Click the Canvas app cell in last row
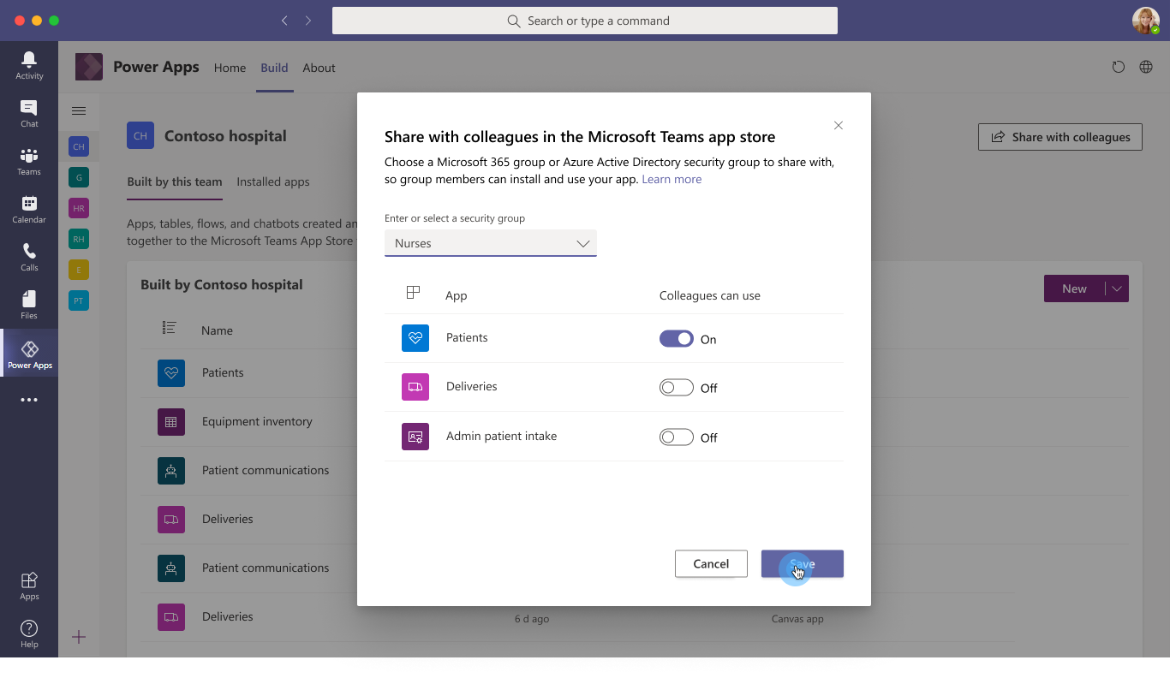Screen dimensions: 1170x678 tap(797, 618)
